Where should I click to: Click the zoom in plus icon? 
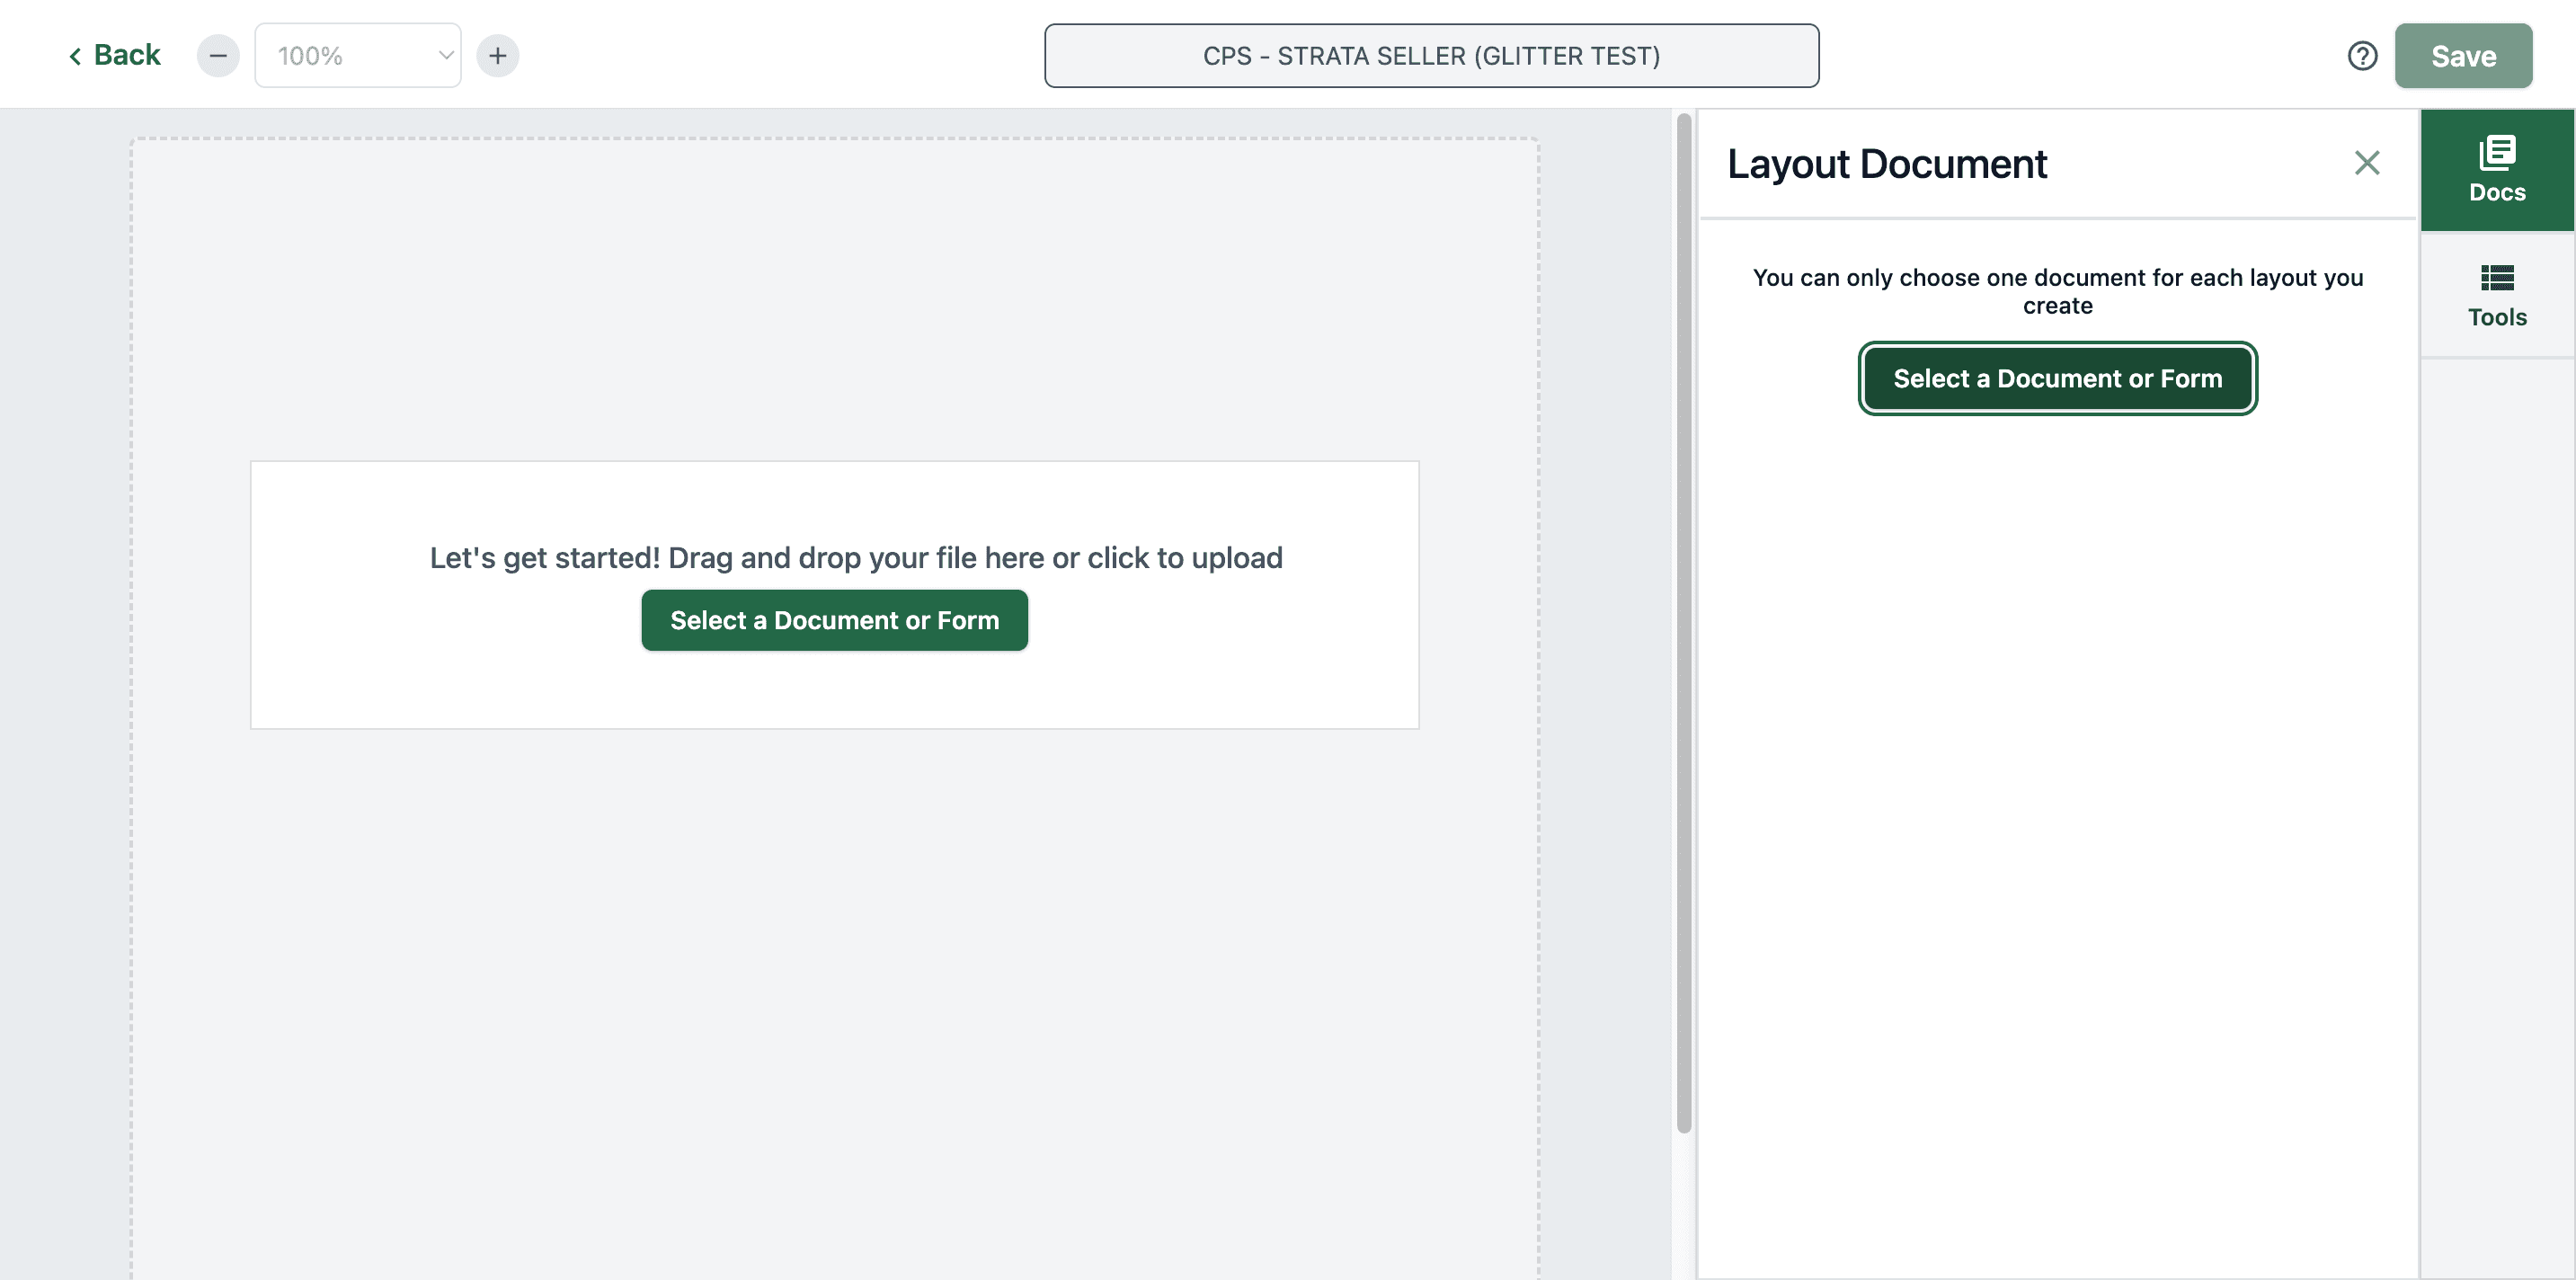pos(498,55)
